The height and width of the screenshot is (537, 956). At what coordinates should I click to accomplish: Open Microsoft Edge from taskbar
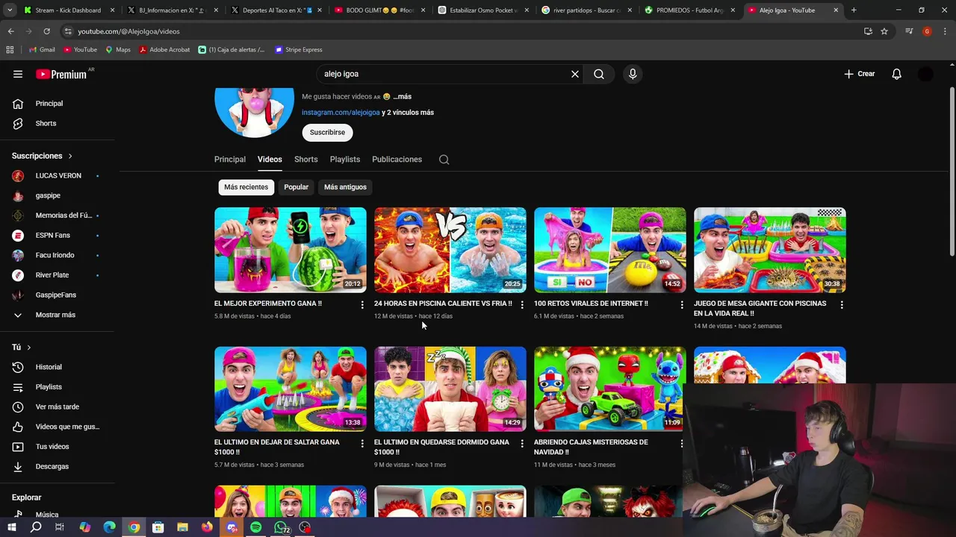(110, 527)
